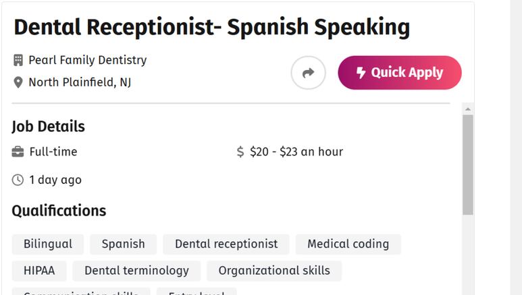
Task: Click the job details scrollbar thumb
Action: (468, 165)
